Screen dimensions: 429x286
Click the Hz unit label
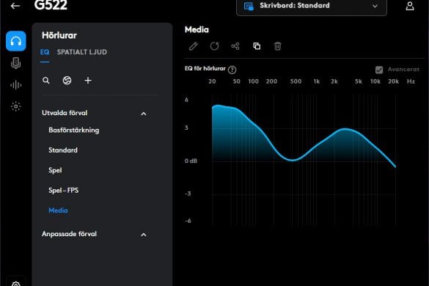click(x=411, y=81)
